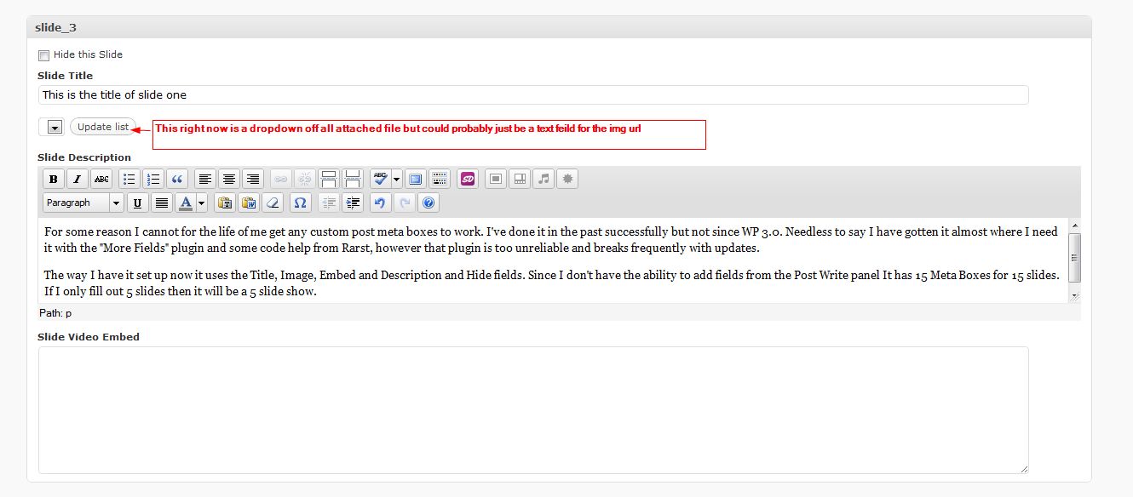Open the editor help dialog
Screen dimensions: 1133x497
428,203
